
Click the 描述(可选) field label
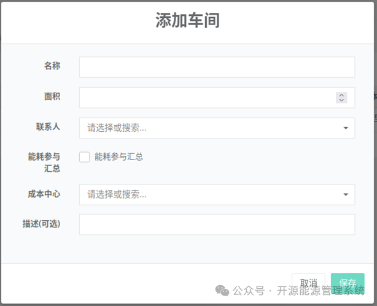[x=41, y=224]
